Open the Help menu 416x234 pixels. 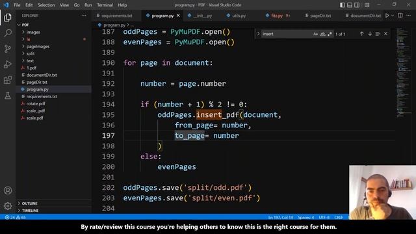(x=122, y=5)
